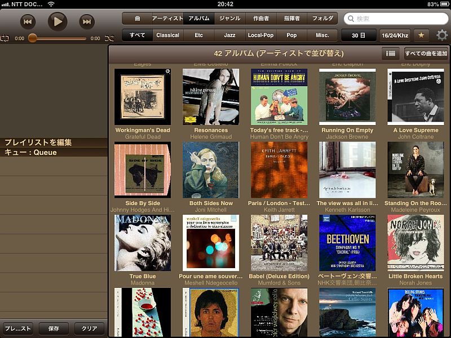Click John Coltrane artist name
This screenshot has height=338, width=451.
pyautogui.click(x=415, y=137)
